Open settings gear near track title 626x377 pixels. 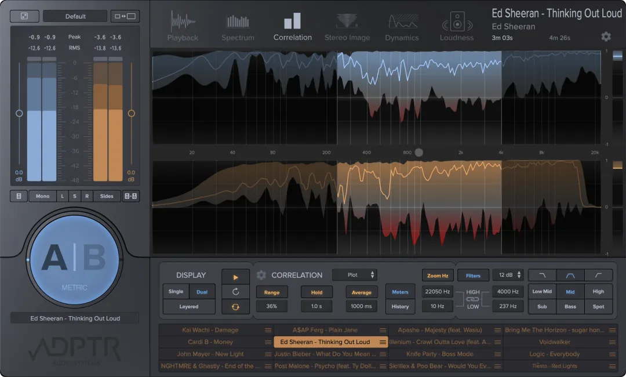coord(606,37)
